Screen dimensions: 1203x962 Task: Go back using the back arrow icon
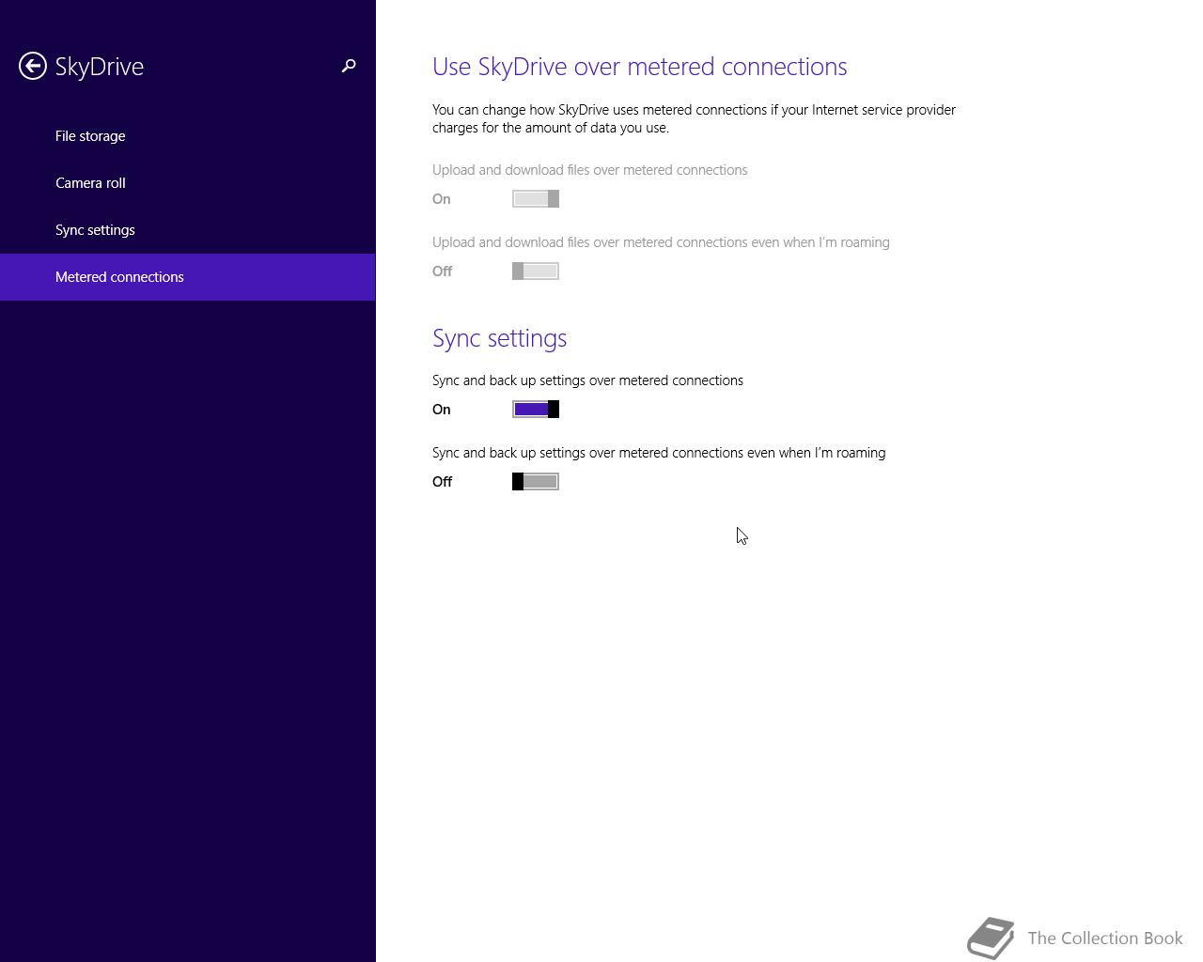[33, 66]
